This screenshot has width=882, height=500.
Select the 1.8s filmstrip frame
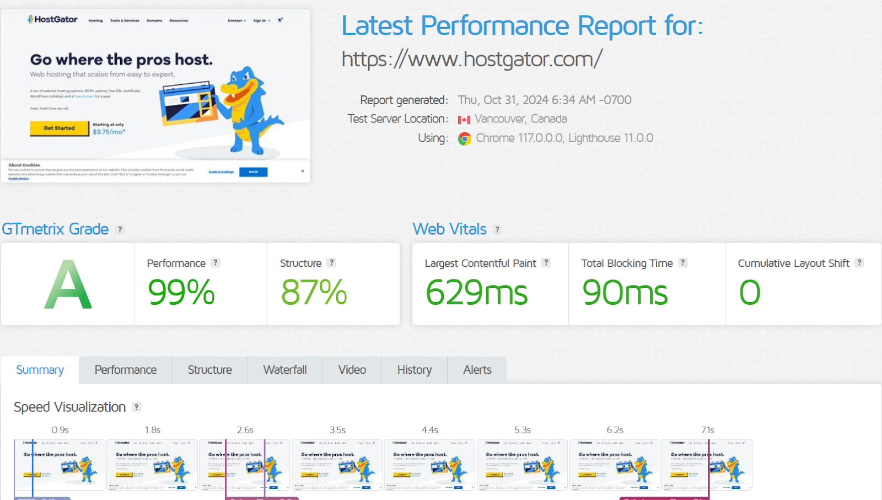click(x=152, y=465)
